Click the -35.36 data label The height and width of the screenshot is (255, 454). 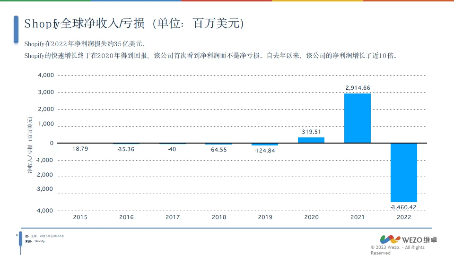pyautogui.click(x=126, y=149)
